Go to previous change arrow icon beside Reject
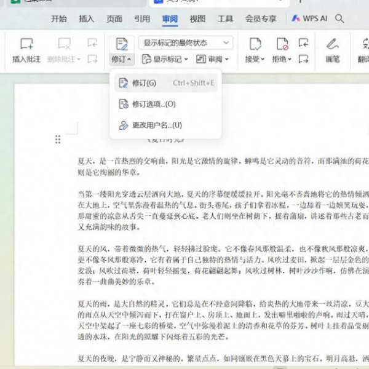The image size is (369, 369). 303,43
